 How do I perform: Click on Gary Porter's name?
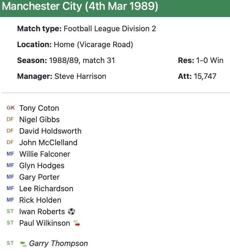[x=39, y=177]
